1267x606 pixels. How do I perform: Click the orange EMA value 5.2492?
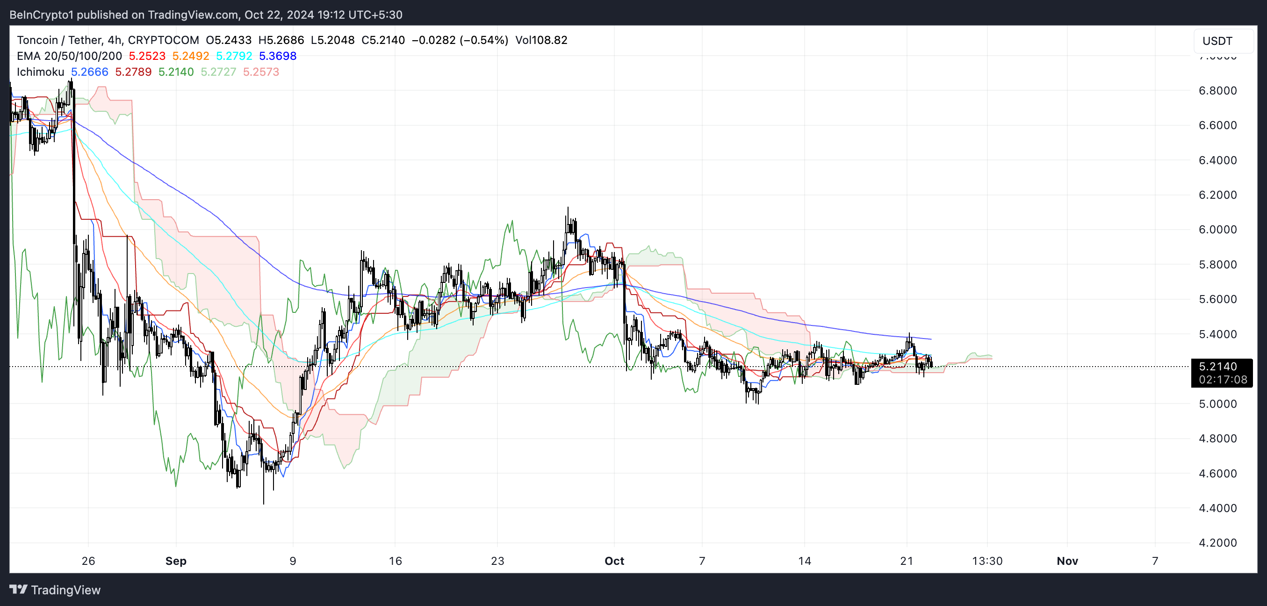tap(190, 56)
